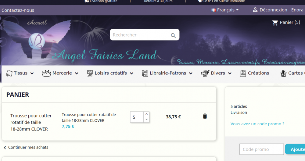The width and height of the screenshot is (305, 161).
Task: Delete the CLOVER item with trash icon
Action: (205, 116)
